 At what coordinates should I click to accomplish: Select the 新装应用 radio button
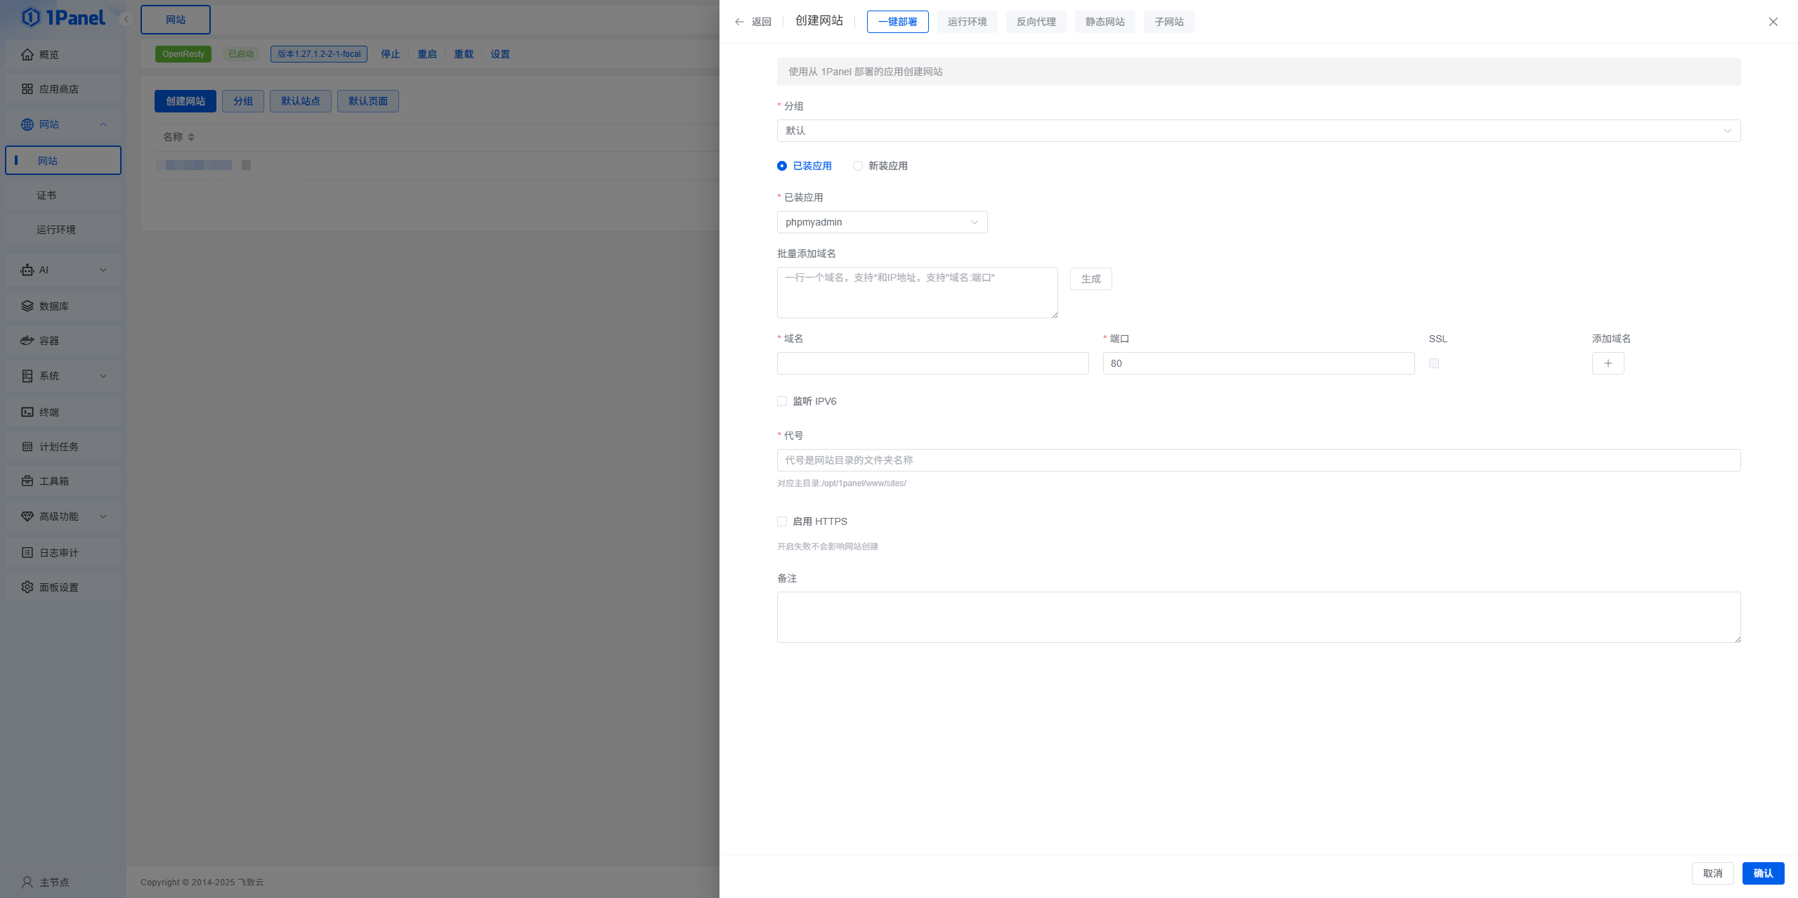[x=858, y=166]
